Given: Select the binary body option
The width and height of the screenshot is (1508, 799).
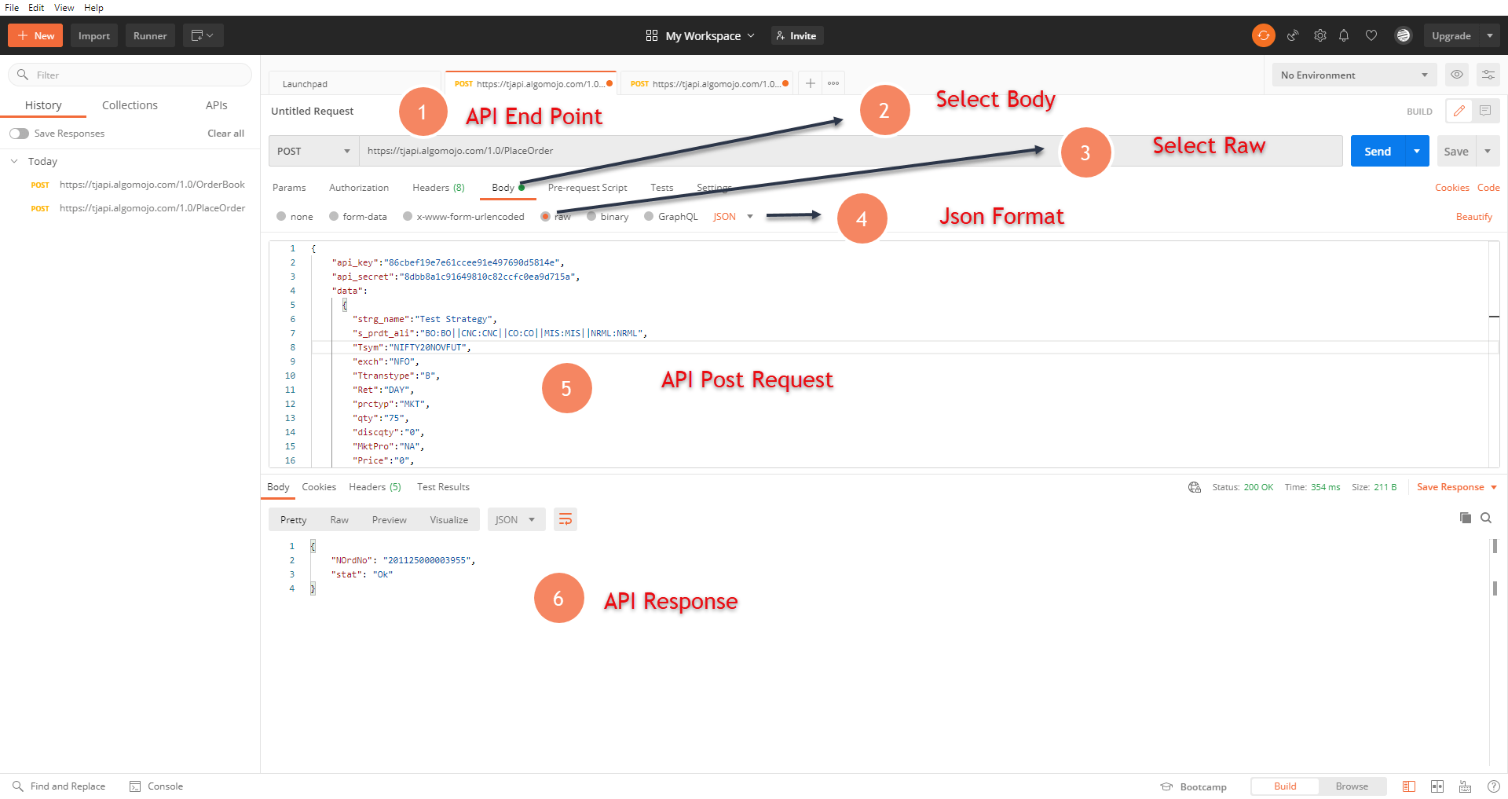Looking at the screenshot, I should (x=591, y=216).
